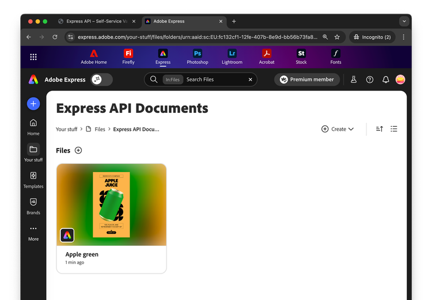Image resolution: width=432 pixels, height=300 pixels.
Task: Click the Apple green file name
Action: [82, 255]
